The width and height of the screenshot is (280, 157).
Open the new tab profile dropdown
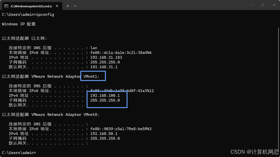pos(75,6)
